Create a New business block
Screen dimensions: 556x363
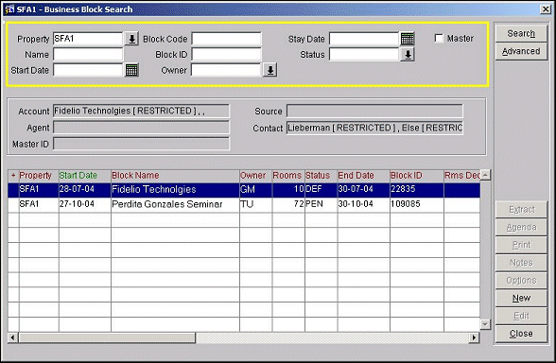521,298
